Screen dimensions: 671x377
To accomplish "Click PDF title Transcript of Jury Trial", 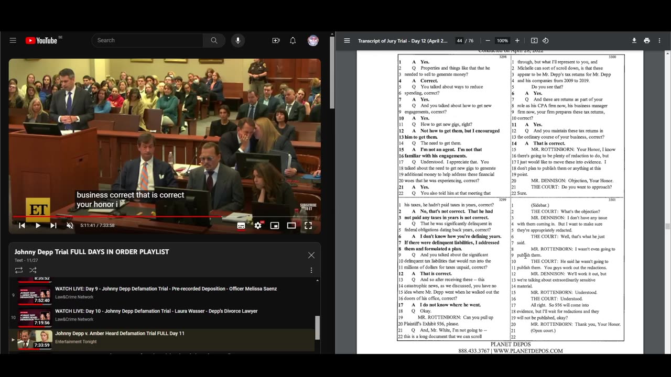I will [403, 41].
